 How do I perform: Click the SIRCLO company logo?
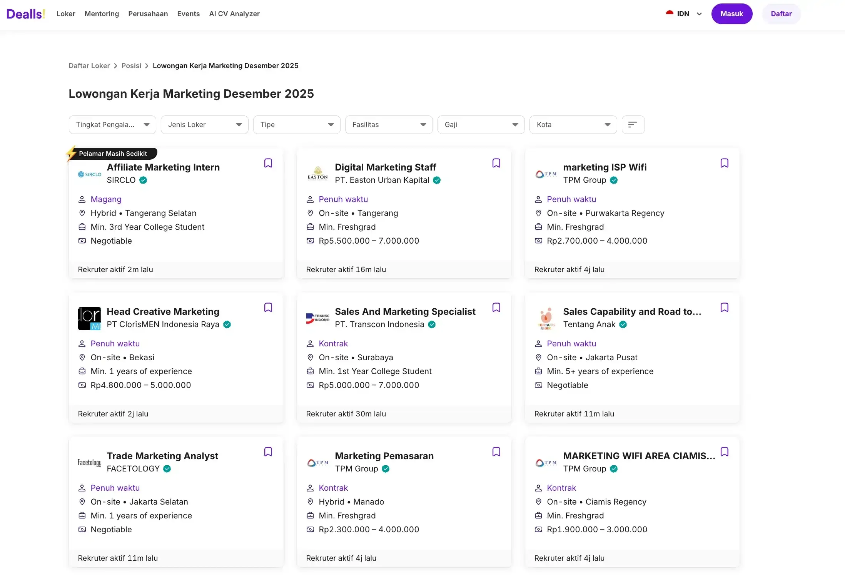pyautogui.click(x=89, y=174)
